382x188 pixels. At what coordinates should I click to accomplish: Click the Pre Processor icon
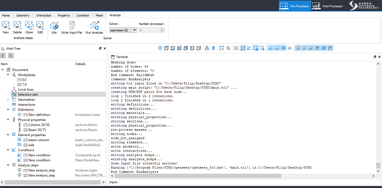[x=284, y=6]
